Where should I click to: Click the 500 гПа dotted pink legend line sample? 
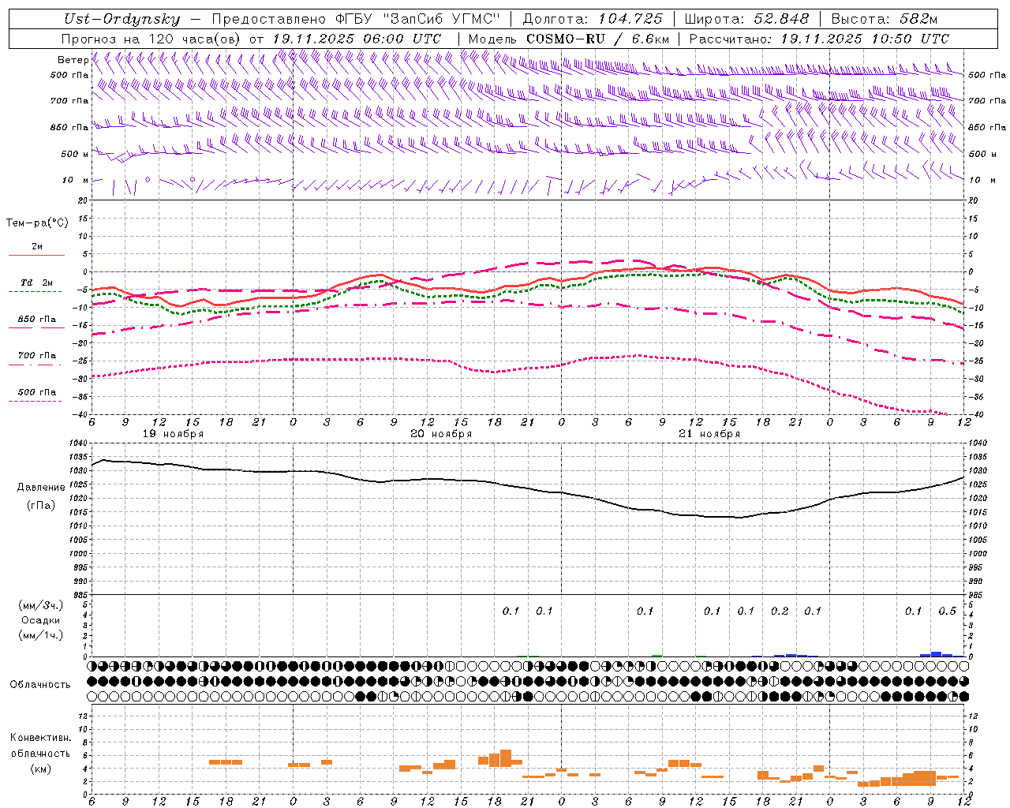pos(36,401)
